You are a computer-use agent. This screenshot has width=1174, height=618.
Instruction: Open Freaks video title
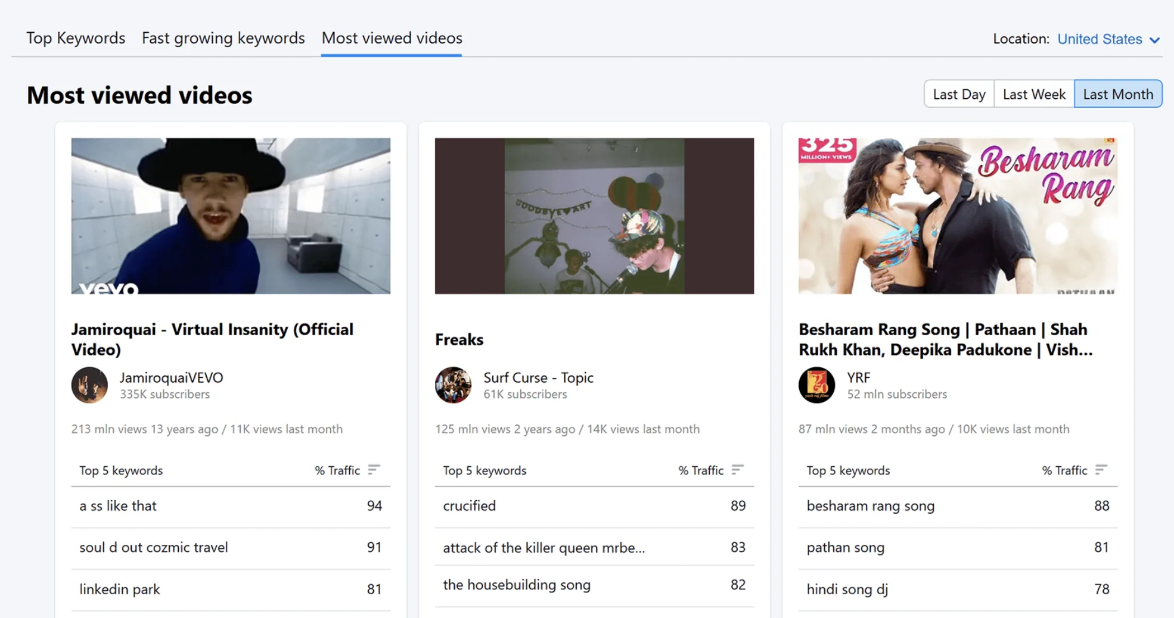click(x=459, y=339)
